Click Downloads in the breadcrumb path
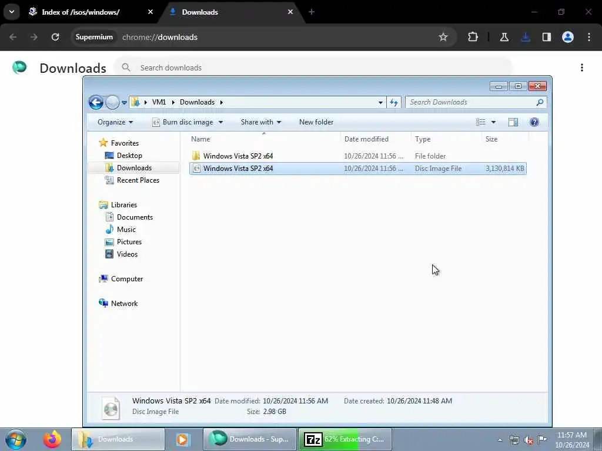The width and height of the screenshot is (602, 451). tap(197, 102)
